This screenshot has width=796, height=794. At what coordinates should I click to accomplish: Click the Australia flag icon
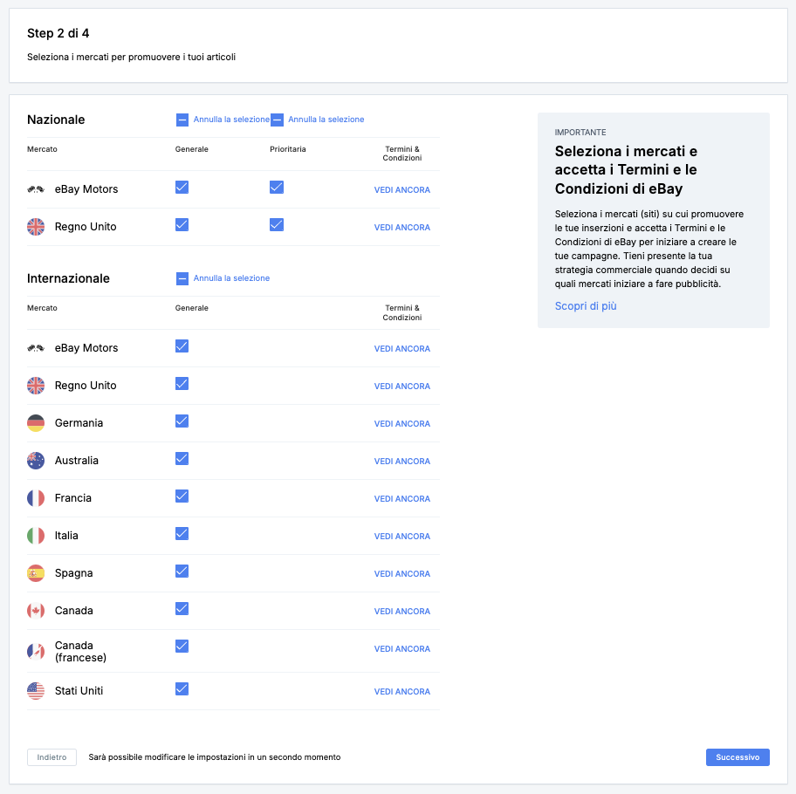tap(36, 461)
